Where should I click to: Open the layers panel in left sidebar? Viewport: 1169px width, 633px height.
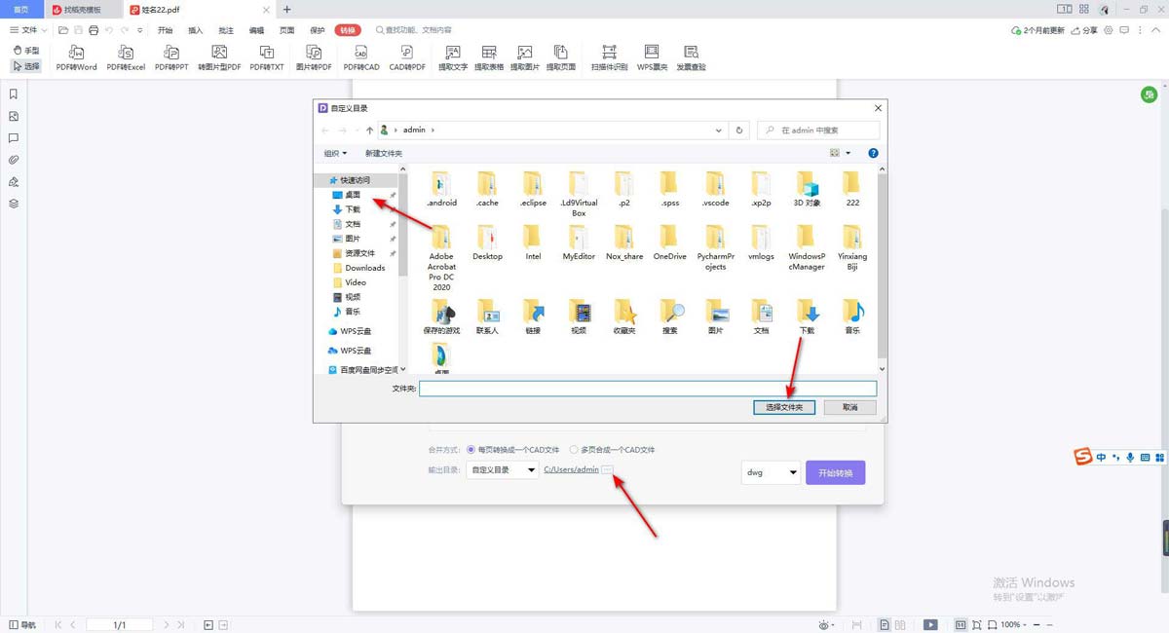click(14, 204)
